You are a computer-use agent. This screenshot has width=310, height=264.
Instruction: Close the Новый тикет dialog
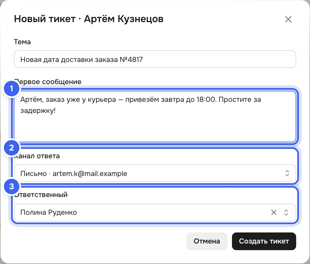tap(288, 19)
